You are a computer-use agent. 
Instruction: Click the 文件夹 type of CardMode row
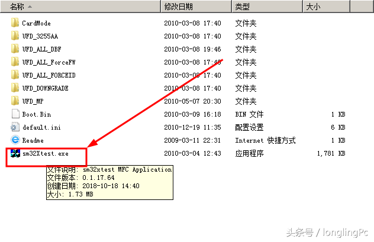[x=246, y=23]
